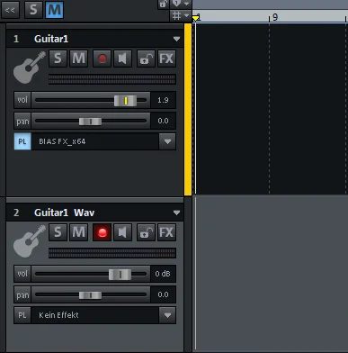The image size is (348, 353).
Task: Arm recording on the Guitar1 track
Action: coord(103,59)
